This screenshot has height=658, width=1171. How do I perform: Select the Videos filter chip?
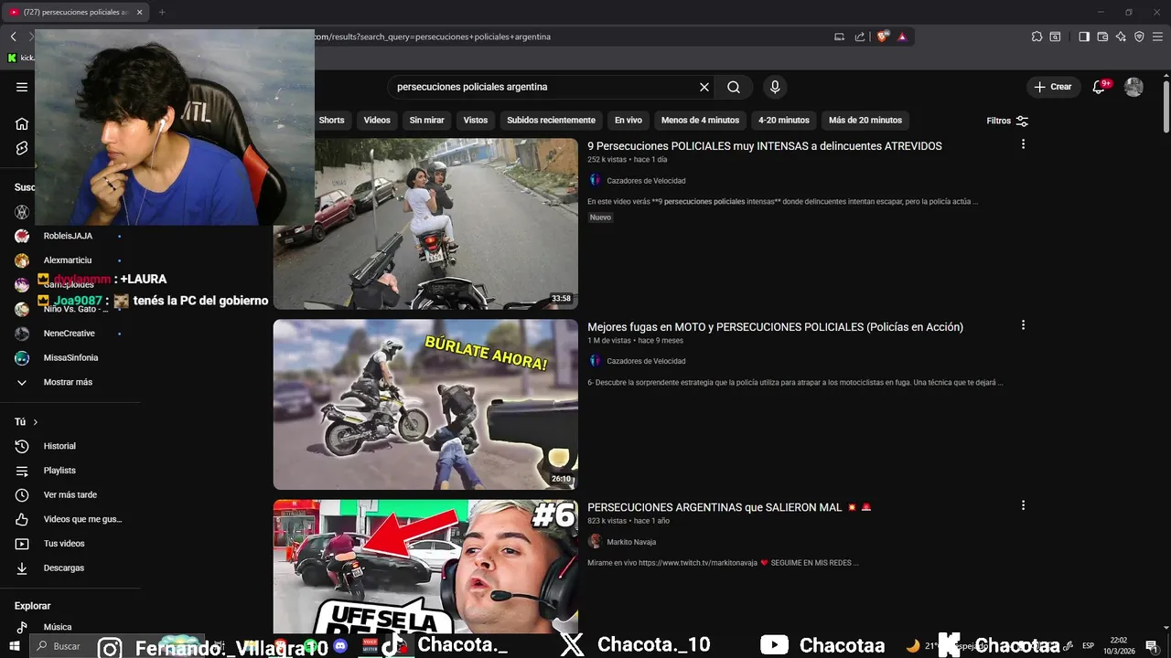point(377,120)
